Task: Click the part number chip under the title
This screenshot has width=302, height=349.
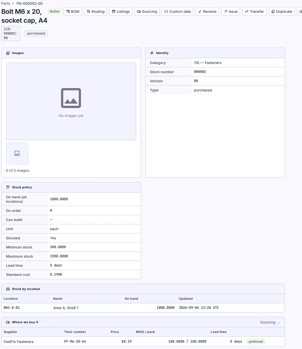Action: [x=11, y=34]
